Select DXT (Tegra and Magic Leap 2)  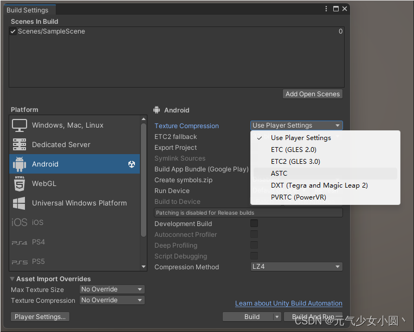(325, 185)
